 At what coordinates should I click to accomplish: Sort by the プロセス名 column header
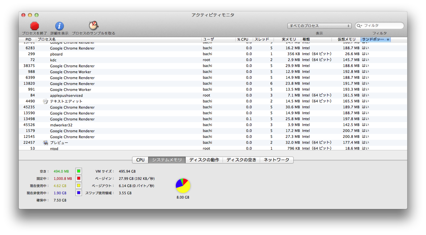(x=119, y=39)
